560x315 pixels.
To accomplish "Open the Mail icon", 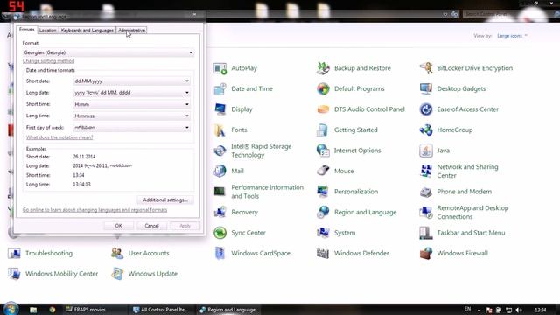I will 220,171.
